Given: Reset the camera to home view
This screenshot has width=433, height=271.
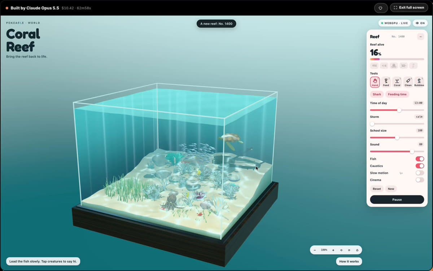Looking at the screenshot, I should 357,250.
